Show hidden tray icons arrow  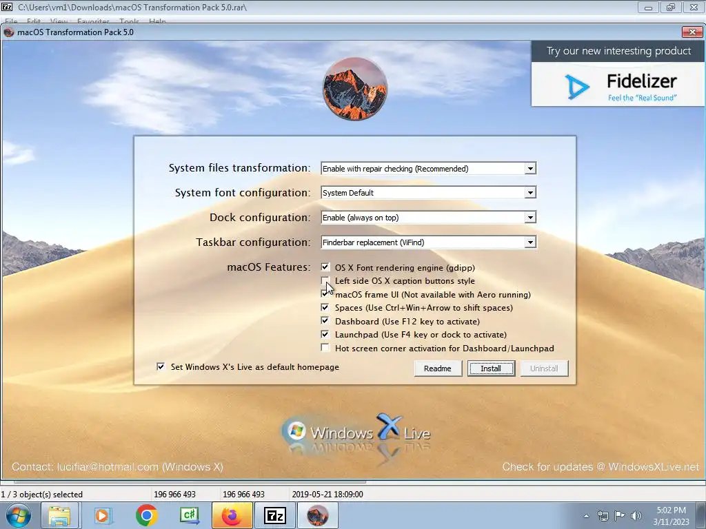click(586, 516)
